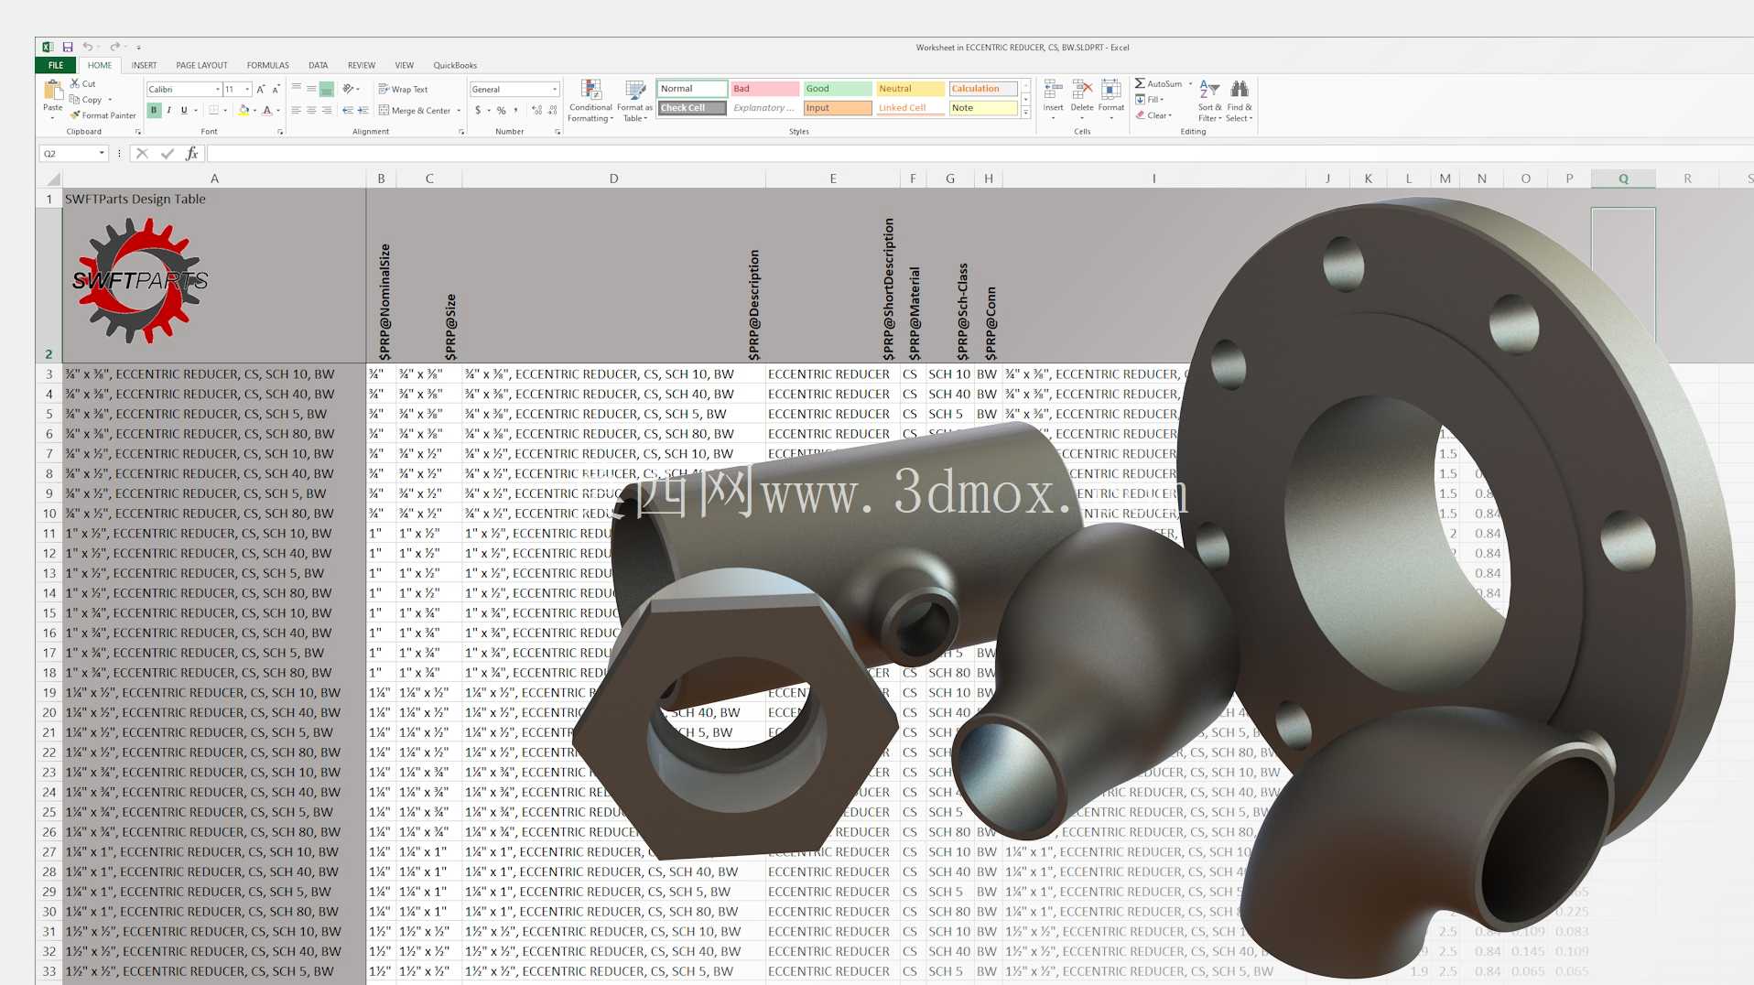The image size is (1754, 985).
Task: Open the Conditional Formatting menu
Action: point(590,101)
